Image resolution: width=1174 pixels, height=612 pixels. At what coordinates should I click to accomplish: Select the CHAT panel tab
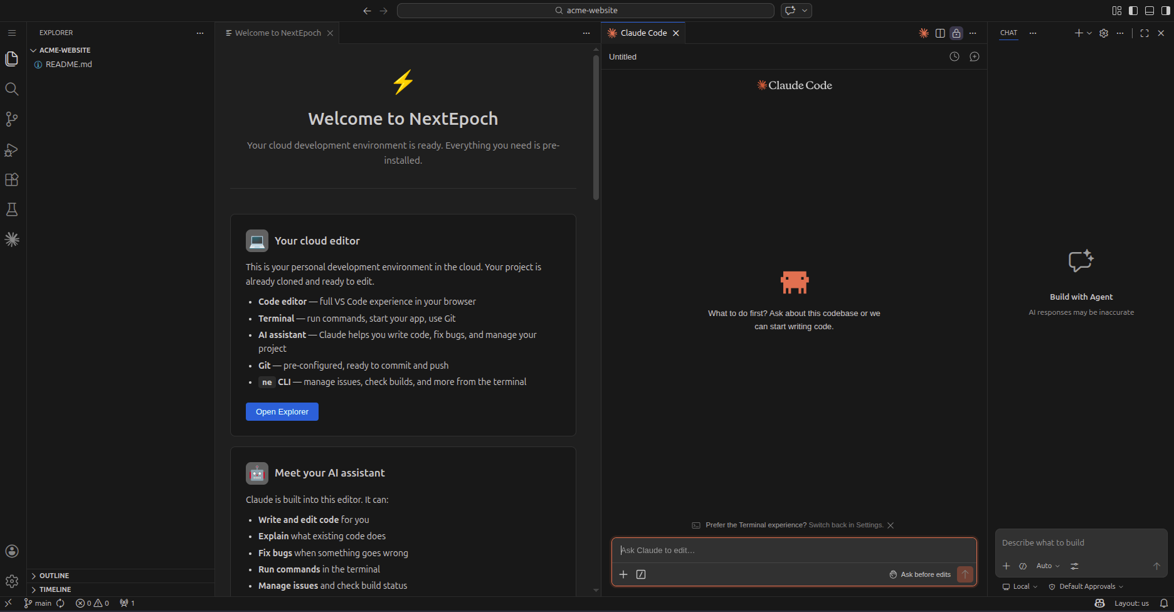[1009, 33]
